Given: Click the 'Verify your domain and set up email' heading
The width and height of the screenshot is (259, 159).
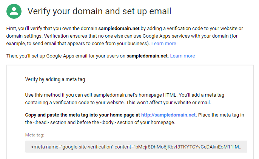Looking at the screenshot, I should click(x=99, y=12).
